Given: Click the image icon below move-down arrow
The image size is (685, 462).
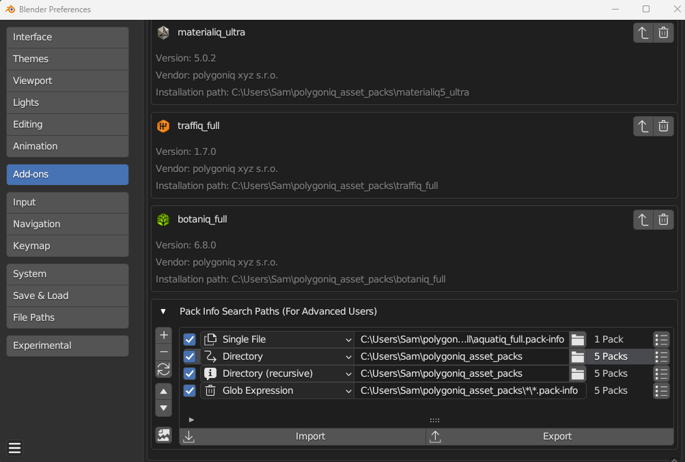Looking at the screenshot, I should (164, 435).
